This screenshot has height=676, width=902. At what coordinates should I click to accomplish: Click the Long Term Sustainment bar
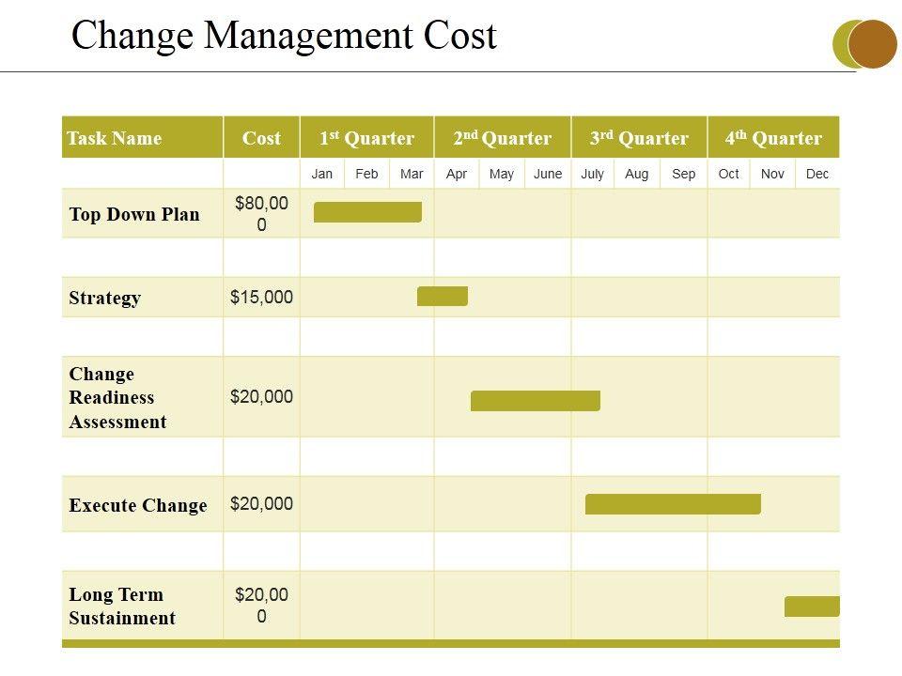tap(812, 607)
